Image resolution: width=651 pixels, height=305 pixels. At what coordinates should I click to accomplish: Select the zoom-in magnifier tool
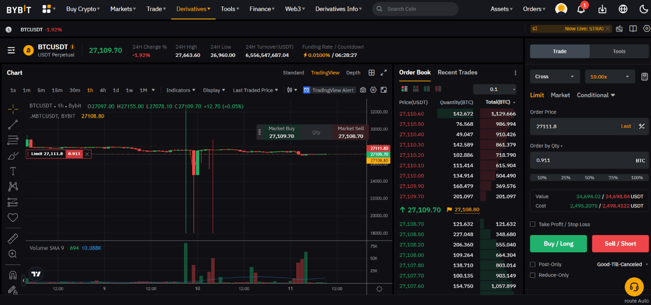pos(13,254)
